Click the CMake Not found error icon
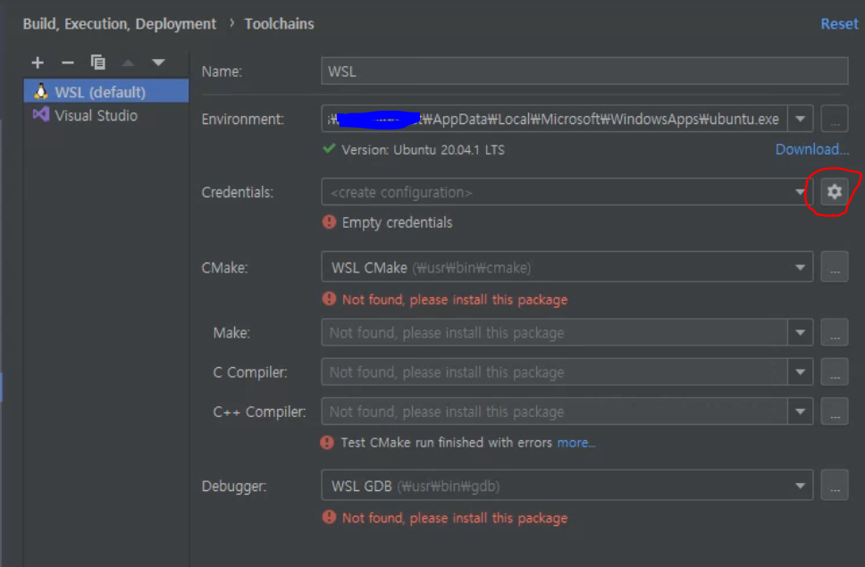865x567 pixels. 330,298
